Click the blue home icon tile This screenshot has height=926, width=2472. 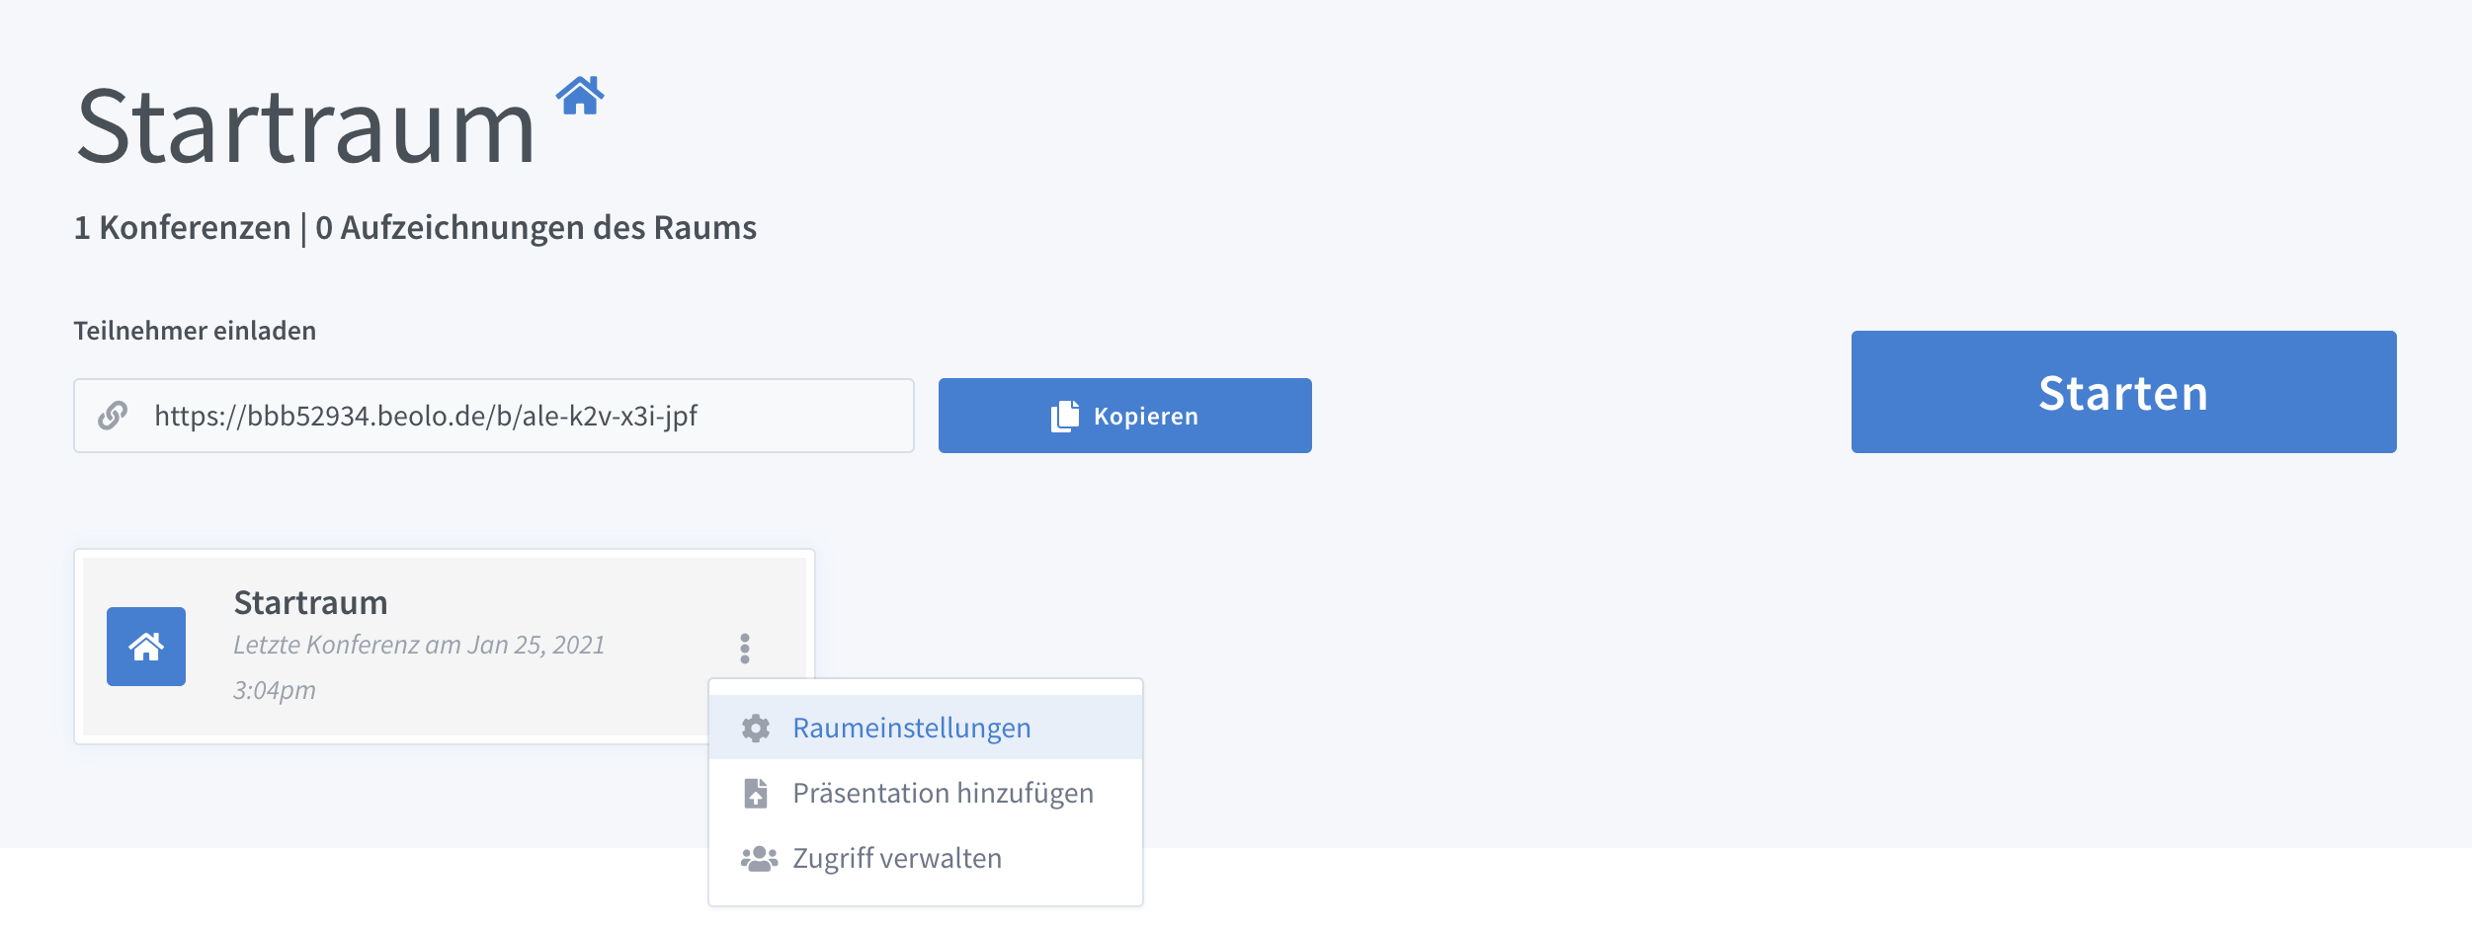pos(146,647)
